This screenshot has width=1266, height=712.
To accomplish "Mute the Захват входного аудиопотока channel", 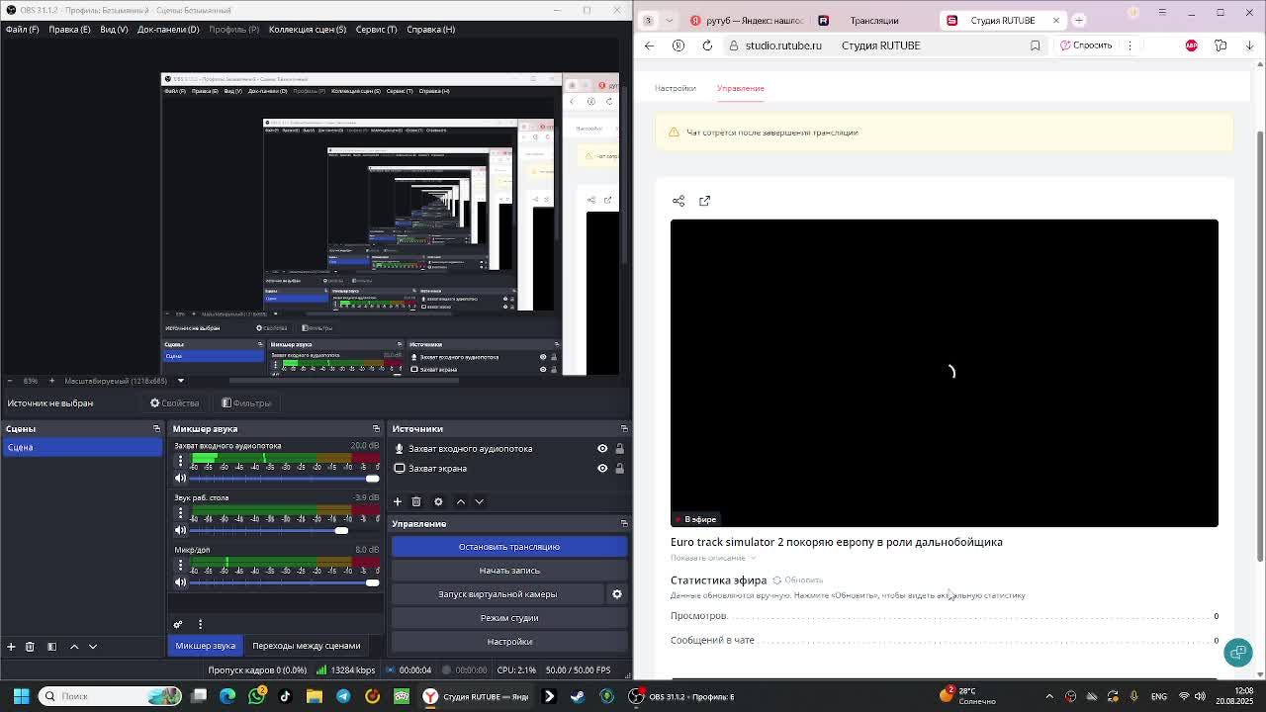I will pos(180,479).
